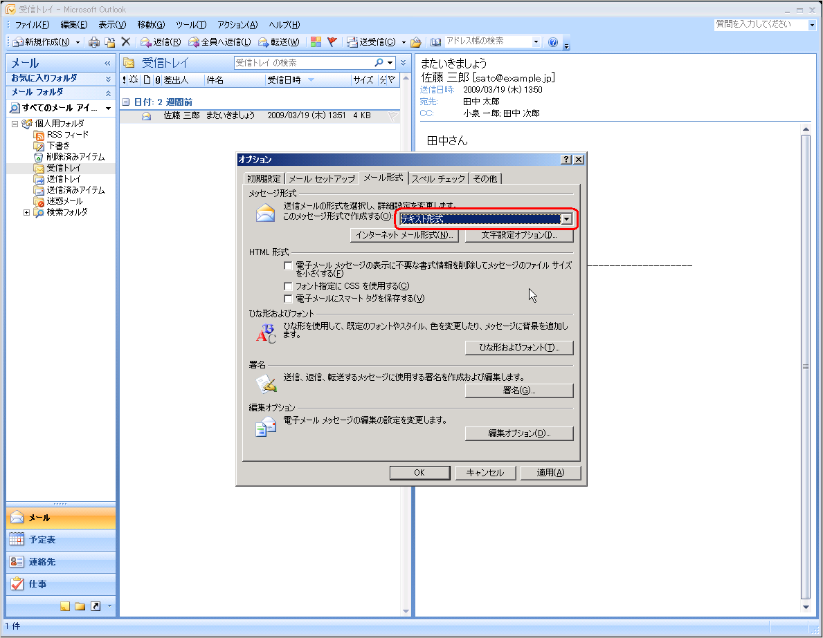Switch to the スペル チェック tab
Viewport: 823px width, 638px height.
pos(438,179)
